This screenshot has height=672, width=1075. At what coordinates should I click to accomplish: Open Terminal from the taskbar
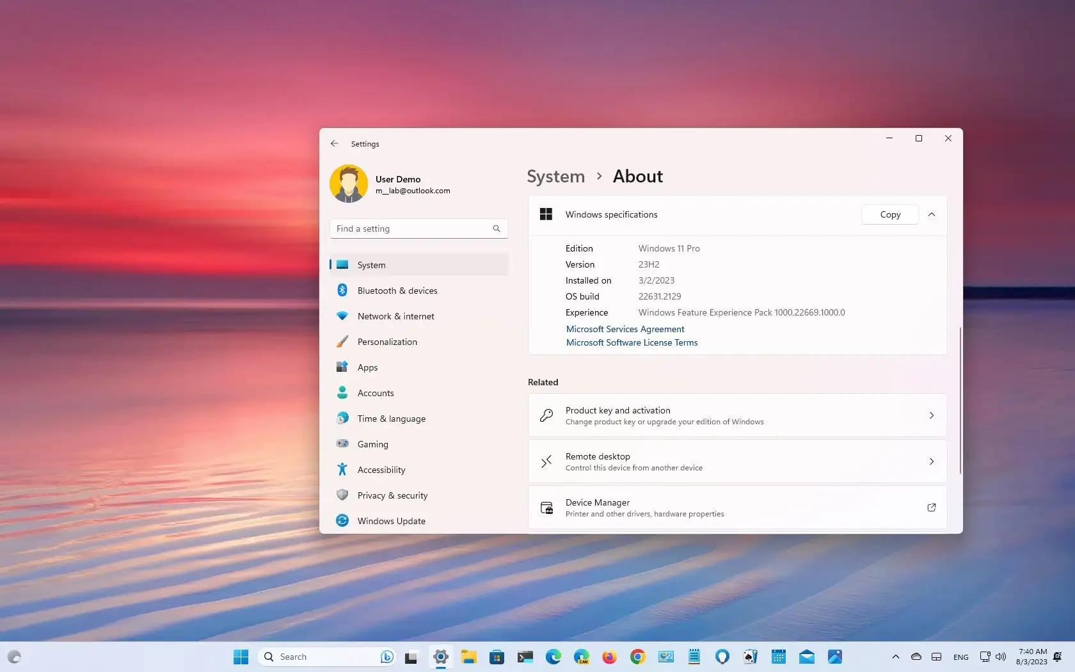click(x=525, y=657)
